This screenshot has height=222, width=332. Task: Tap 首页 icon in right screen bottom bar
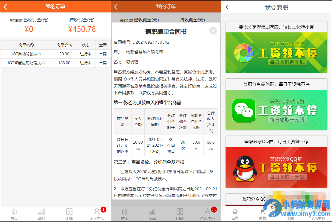pos(235,214)
